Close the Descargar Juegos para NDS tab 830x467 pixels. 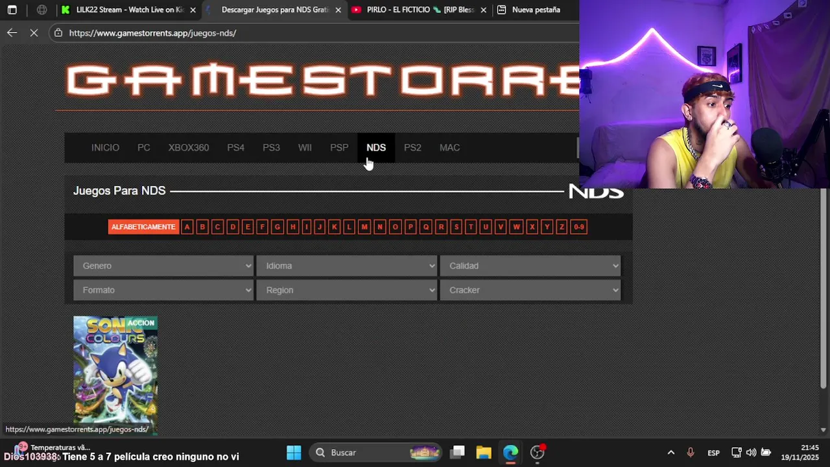(338, 10)
